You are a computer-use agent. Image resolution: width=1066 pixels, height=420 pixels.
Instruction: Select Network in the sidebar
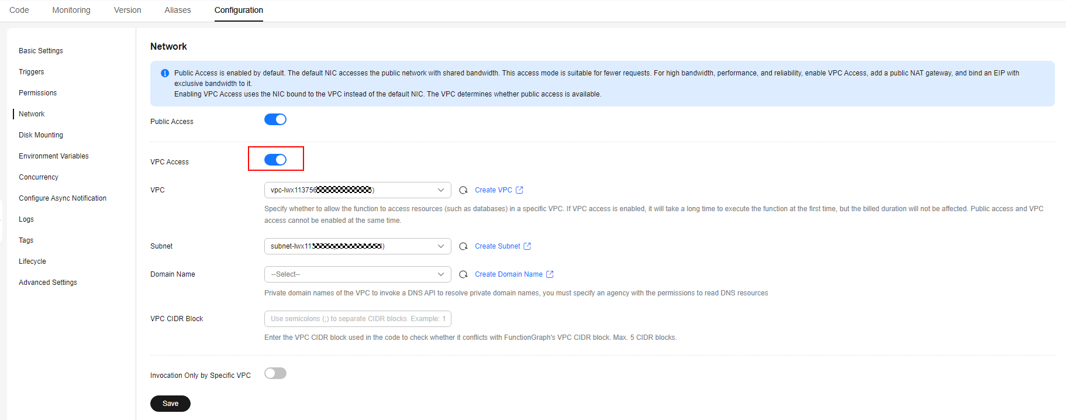[32, 114]
